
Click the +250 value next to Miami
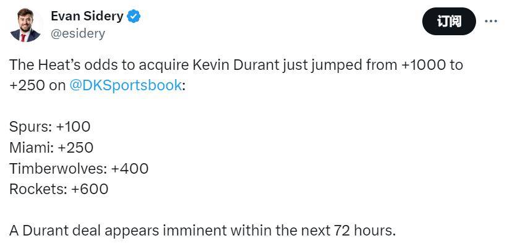pyautogui.click(x=75, y=148)
